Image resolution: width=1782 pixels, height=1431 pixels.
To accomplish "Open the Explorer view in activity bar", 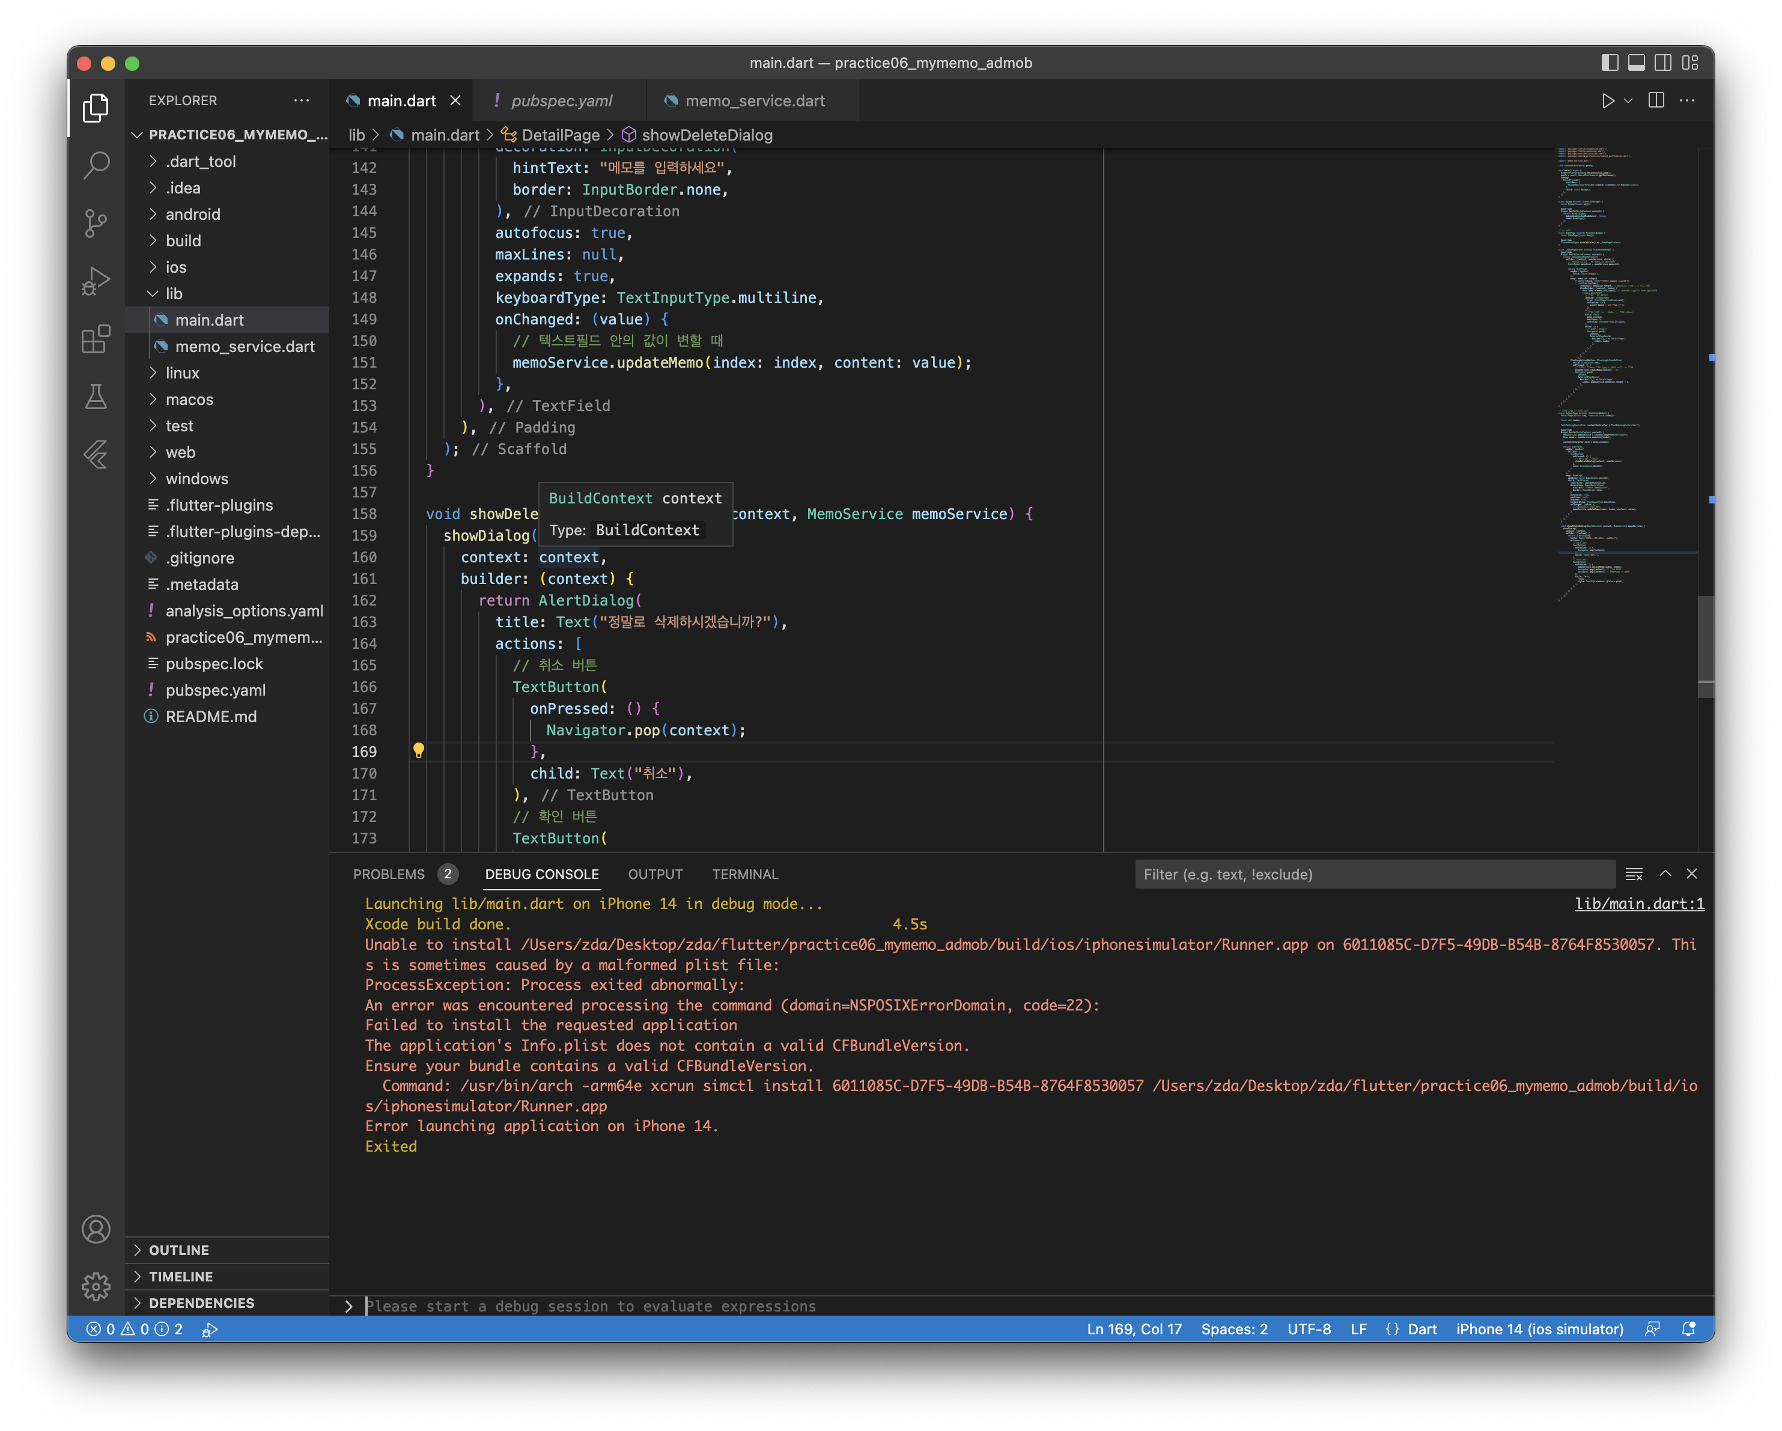I will 96,108.
